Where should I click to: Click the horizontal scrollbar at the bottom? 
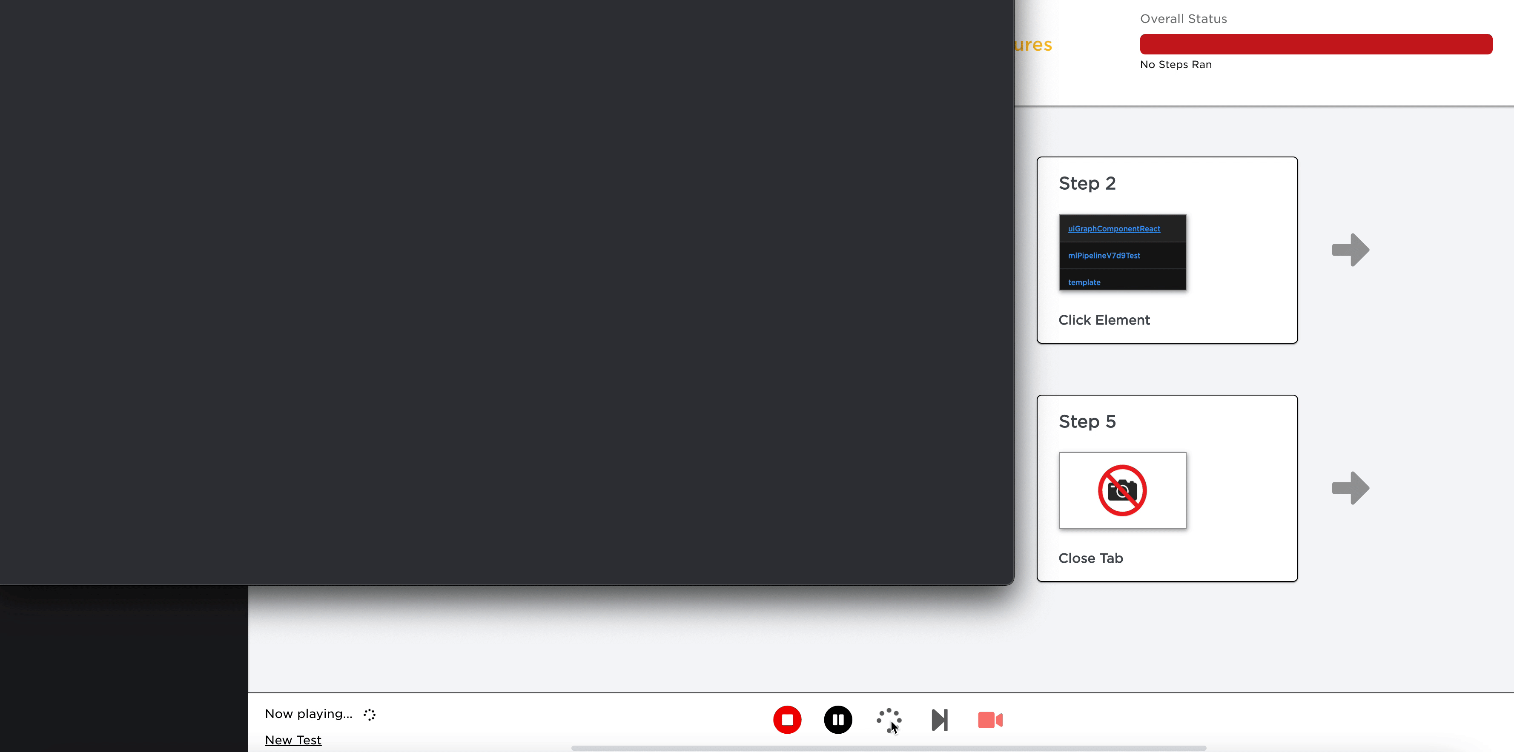tap(888, 748)
